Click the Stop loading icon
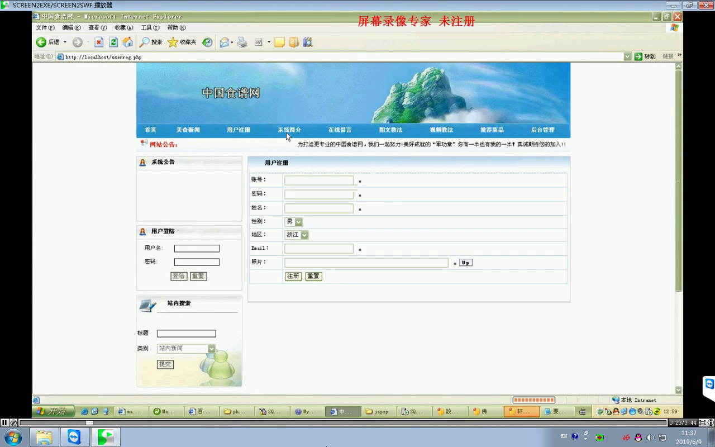 tap(99, 42)
